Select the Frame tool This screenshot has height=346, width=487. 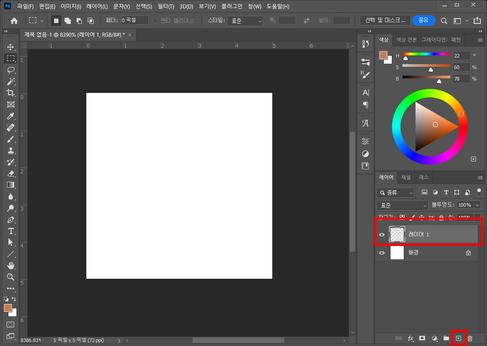11,104
